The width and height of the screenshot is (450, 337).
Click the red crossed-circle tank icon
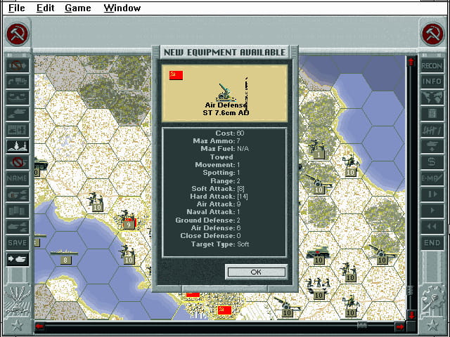[17, 162]
